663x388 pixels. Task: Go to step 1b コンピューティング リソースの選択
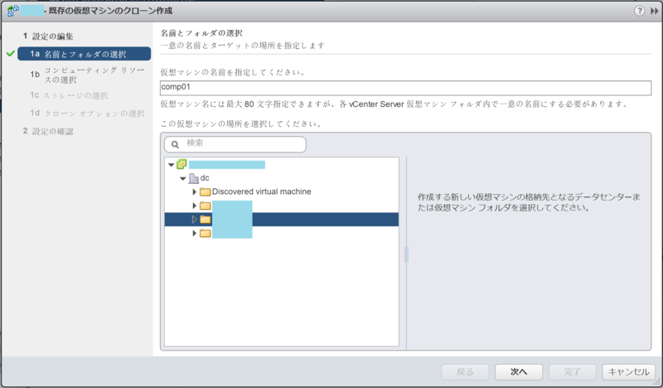point(88,75)
